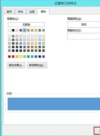Choose the selected blue swatch in top theme row
The width and height of the screenshot is (100, 136).
pos(24,30)
